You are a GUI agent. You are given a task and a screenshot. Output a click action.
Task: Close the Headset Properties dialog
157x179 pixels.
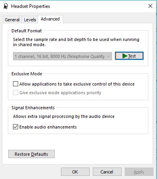[x=150, y=6]
